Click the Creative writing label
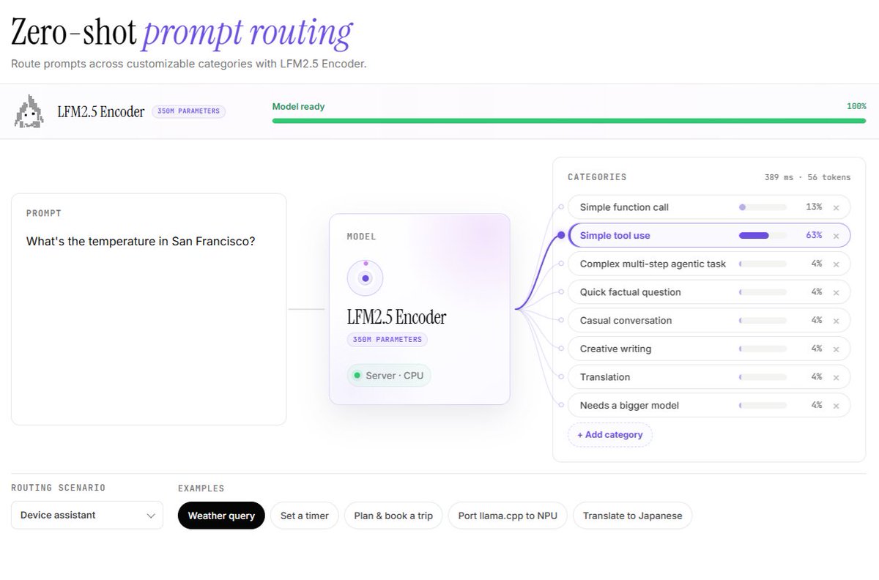The width and height of the screenshot is (879, 580). (615, 349)
